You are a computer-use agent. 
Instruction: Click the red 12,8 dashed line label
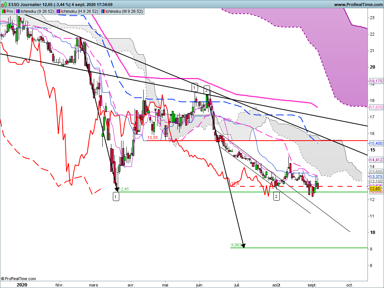click(x=235, y=183)
